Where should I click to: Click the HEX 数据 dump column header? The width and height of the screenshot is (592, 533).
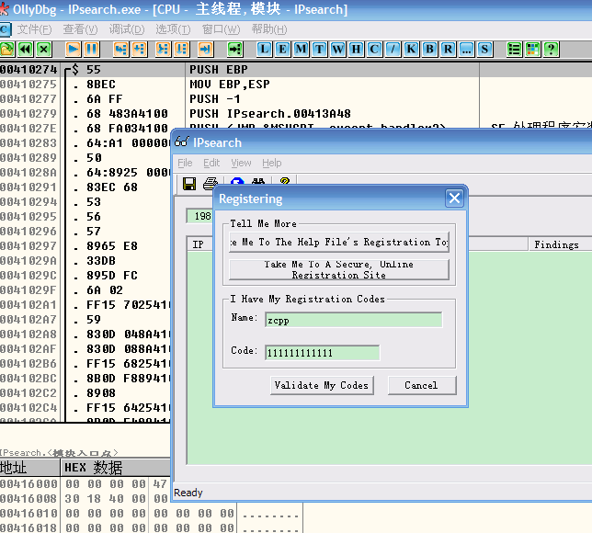click(x=116, y=468)
